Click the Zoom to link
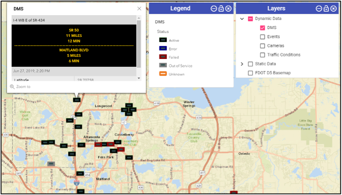Screen dimensions: 342x195 (x=23, y=87)
